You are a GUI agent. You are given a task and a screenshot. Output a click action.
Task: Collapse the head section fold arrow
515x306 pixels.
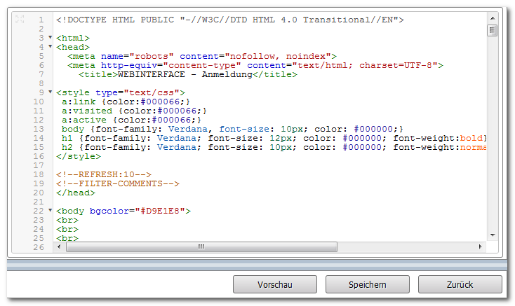coord(51,46)
